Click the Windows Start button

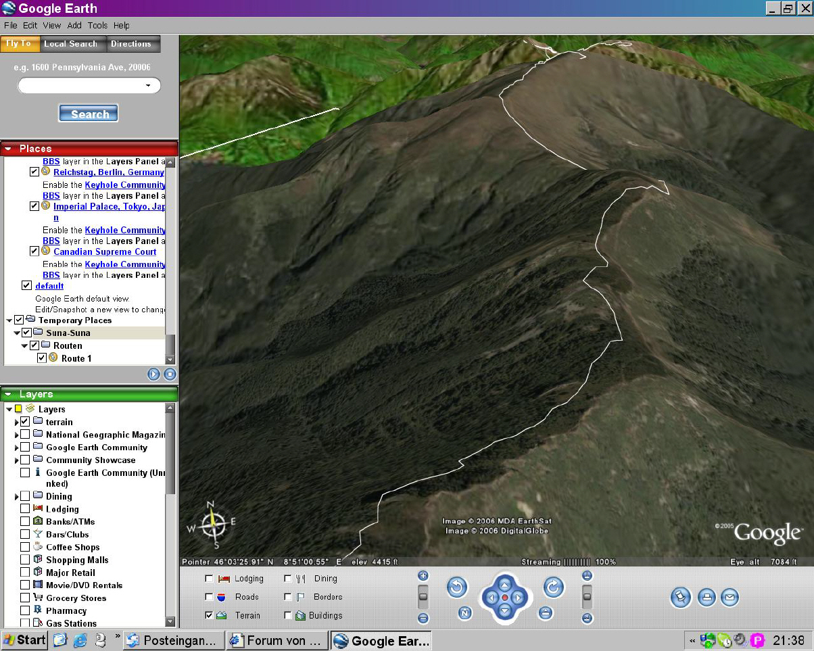(x=24, y=640)
